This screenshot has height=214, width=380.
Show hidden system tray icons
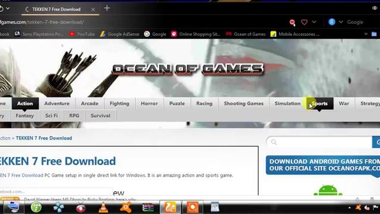click(349, 207)
